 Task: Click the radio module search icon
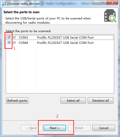click(x=110, y=16)
